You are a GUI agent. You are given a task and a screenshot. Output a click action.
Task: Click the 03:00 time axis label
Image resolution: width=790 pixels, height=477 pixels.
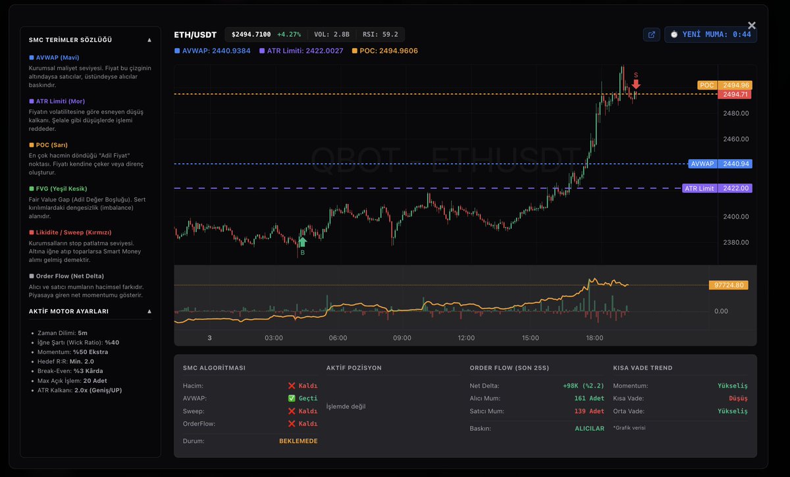(274, 338)
